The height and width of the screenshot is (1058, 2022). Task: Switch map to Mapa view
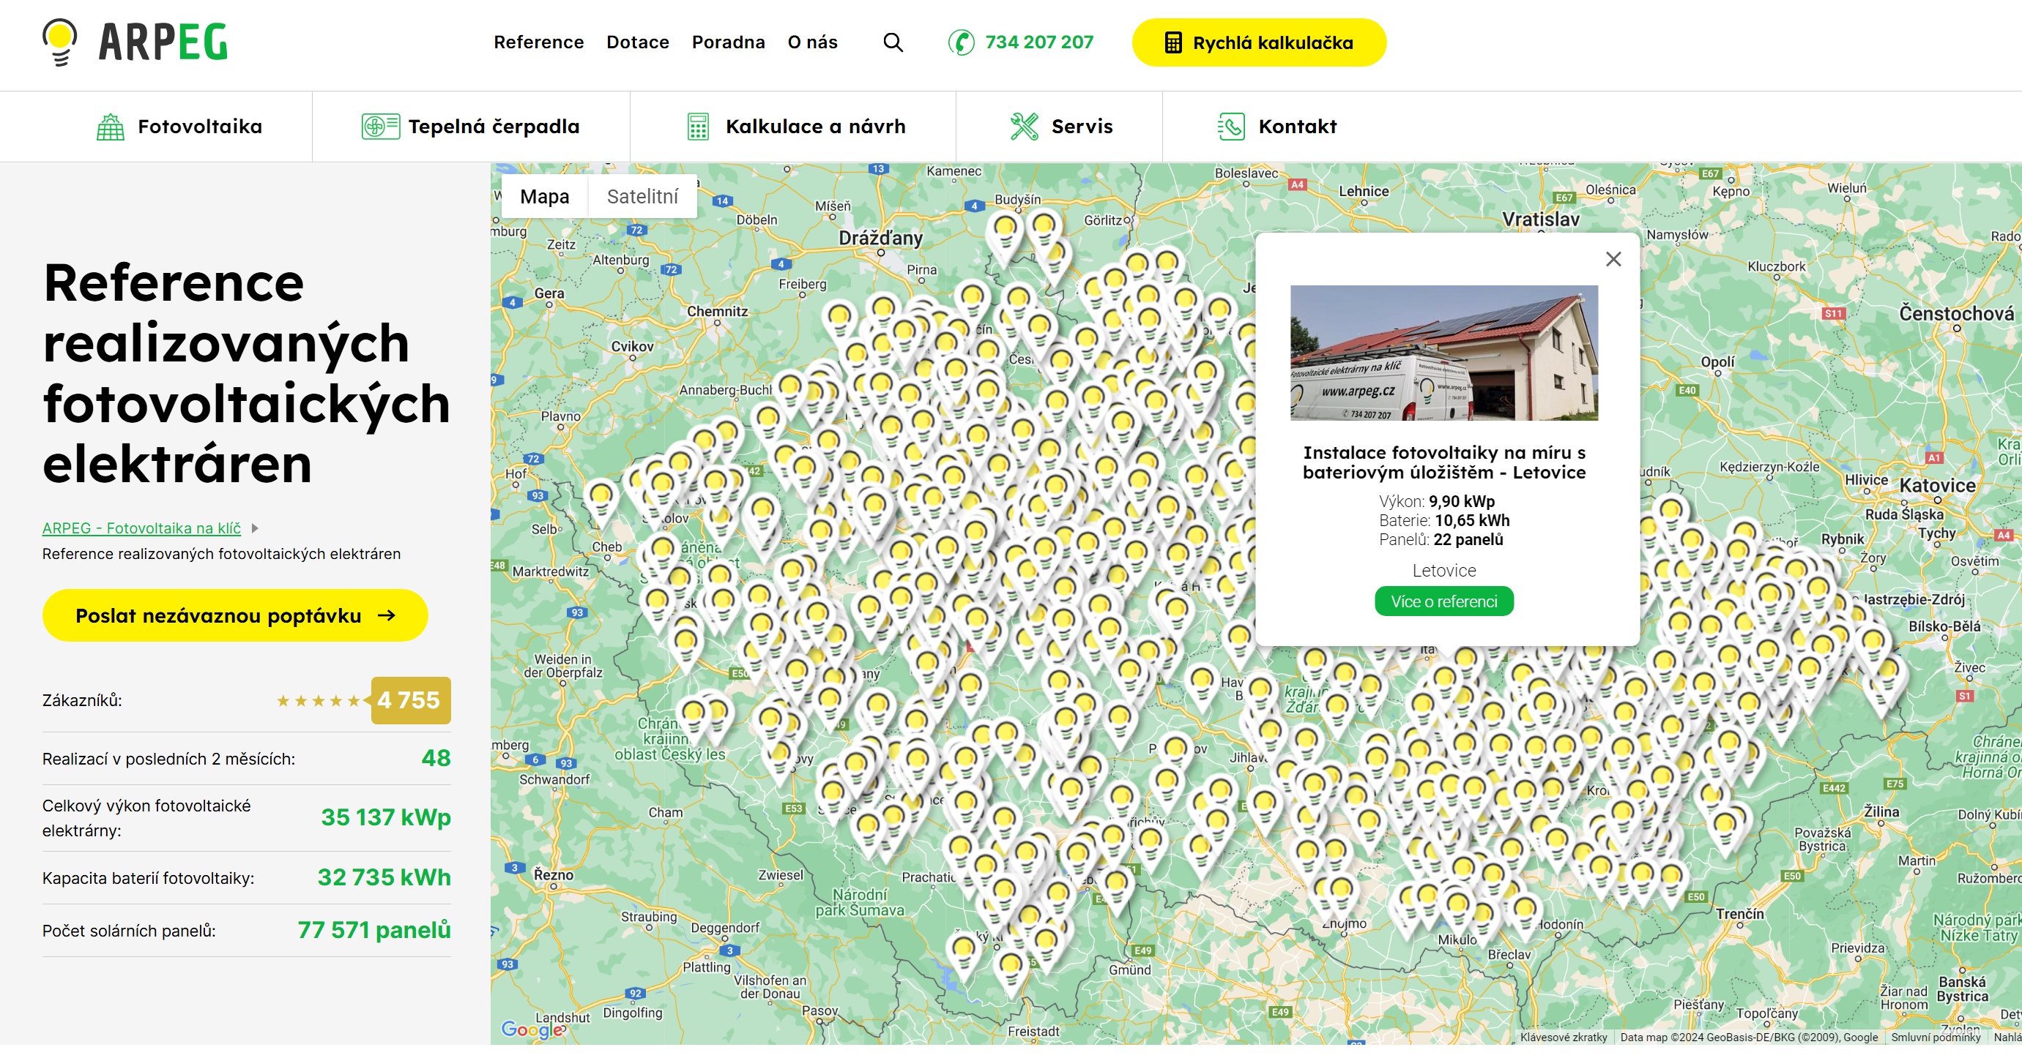(x=544, y=197)
